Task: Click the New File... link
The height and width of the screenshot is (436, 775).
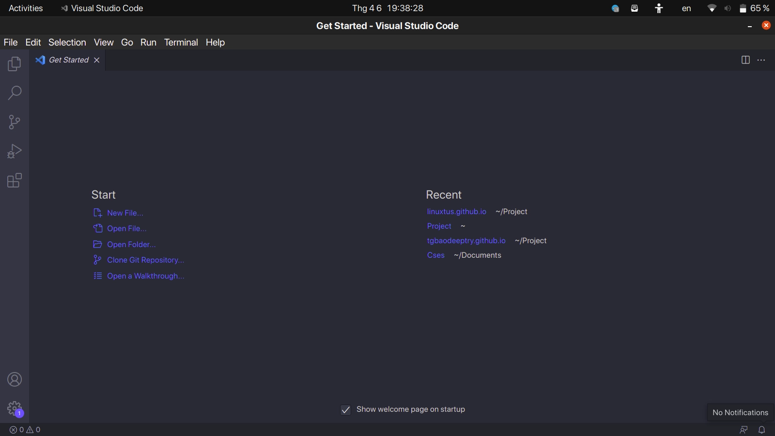Action: pos(118,213)
